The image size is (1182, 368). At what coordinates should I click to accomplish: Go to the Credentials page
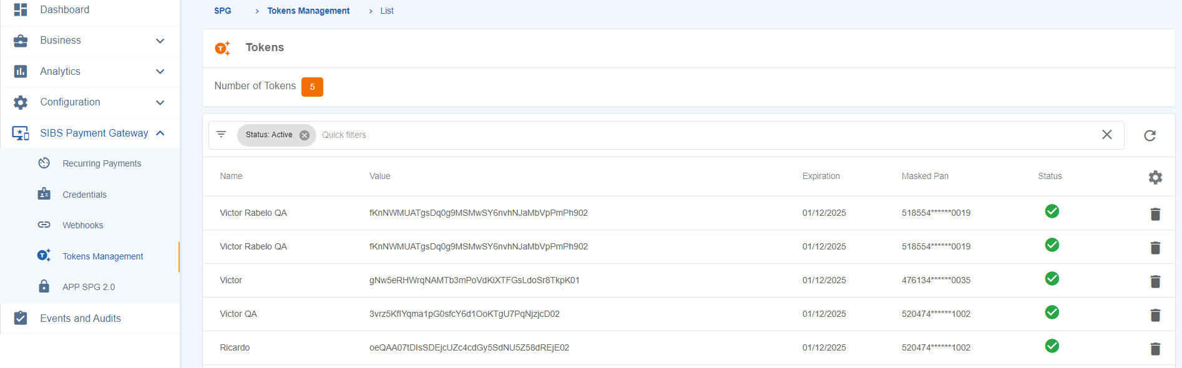(84, 195)
